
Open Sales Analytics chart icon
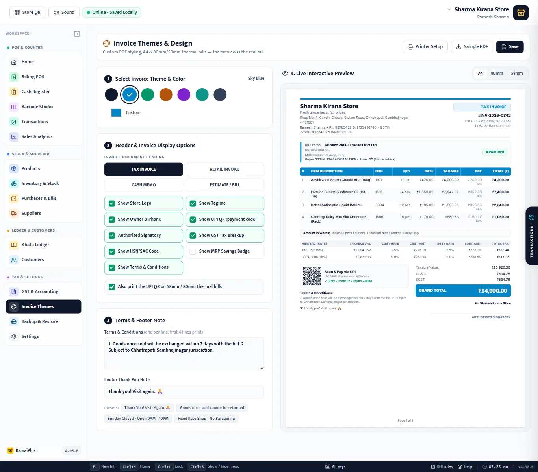click(x=14, y=136)
